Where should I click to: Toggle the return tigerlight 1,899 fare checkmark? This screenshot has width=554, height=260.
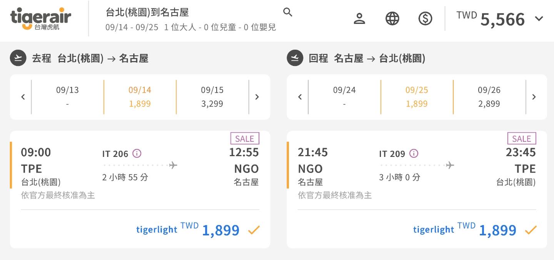531,230
